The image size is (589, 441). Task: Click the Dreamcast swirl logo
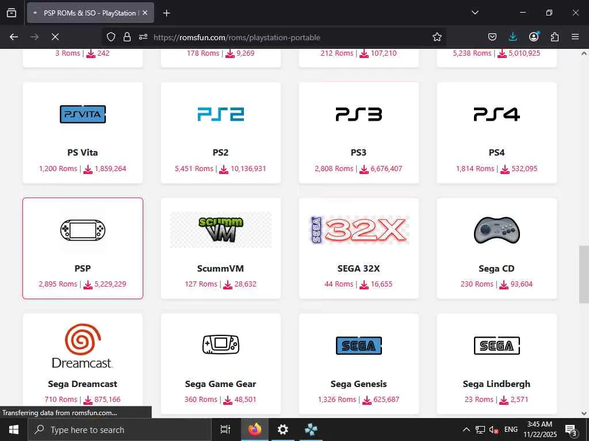[83, 346]
